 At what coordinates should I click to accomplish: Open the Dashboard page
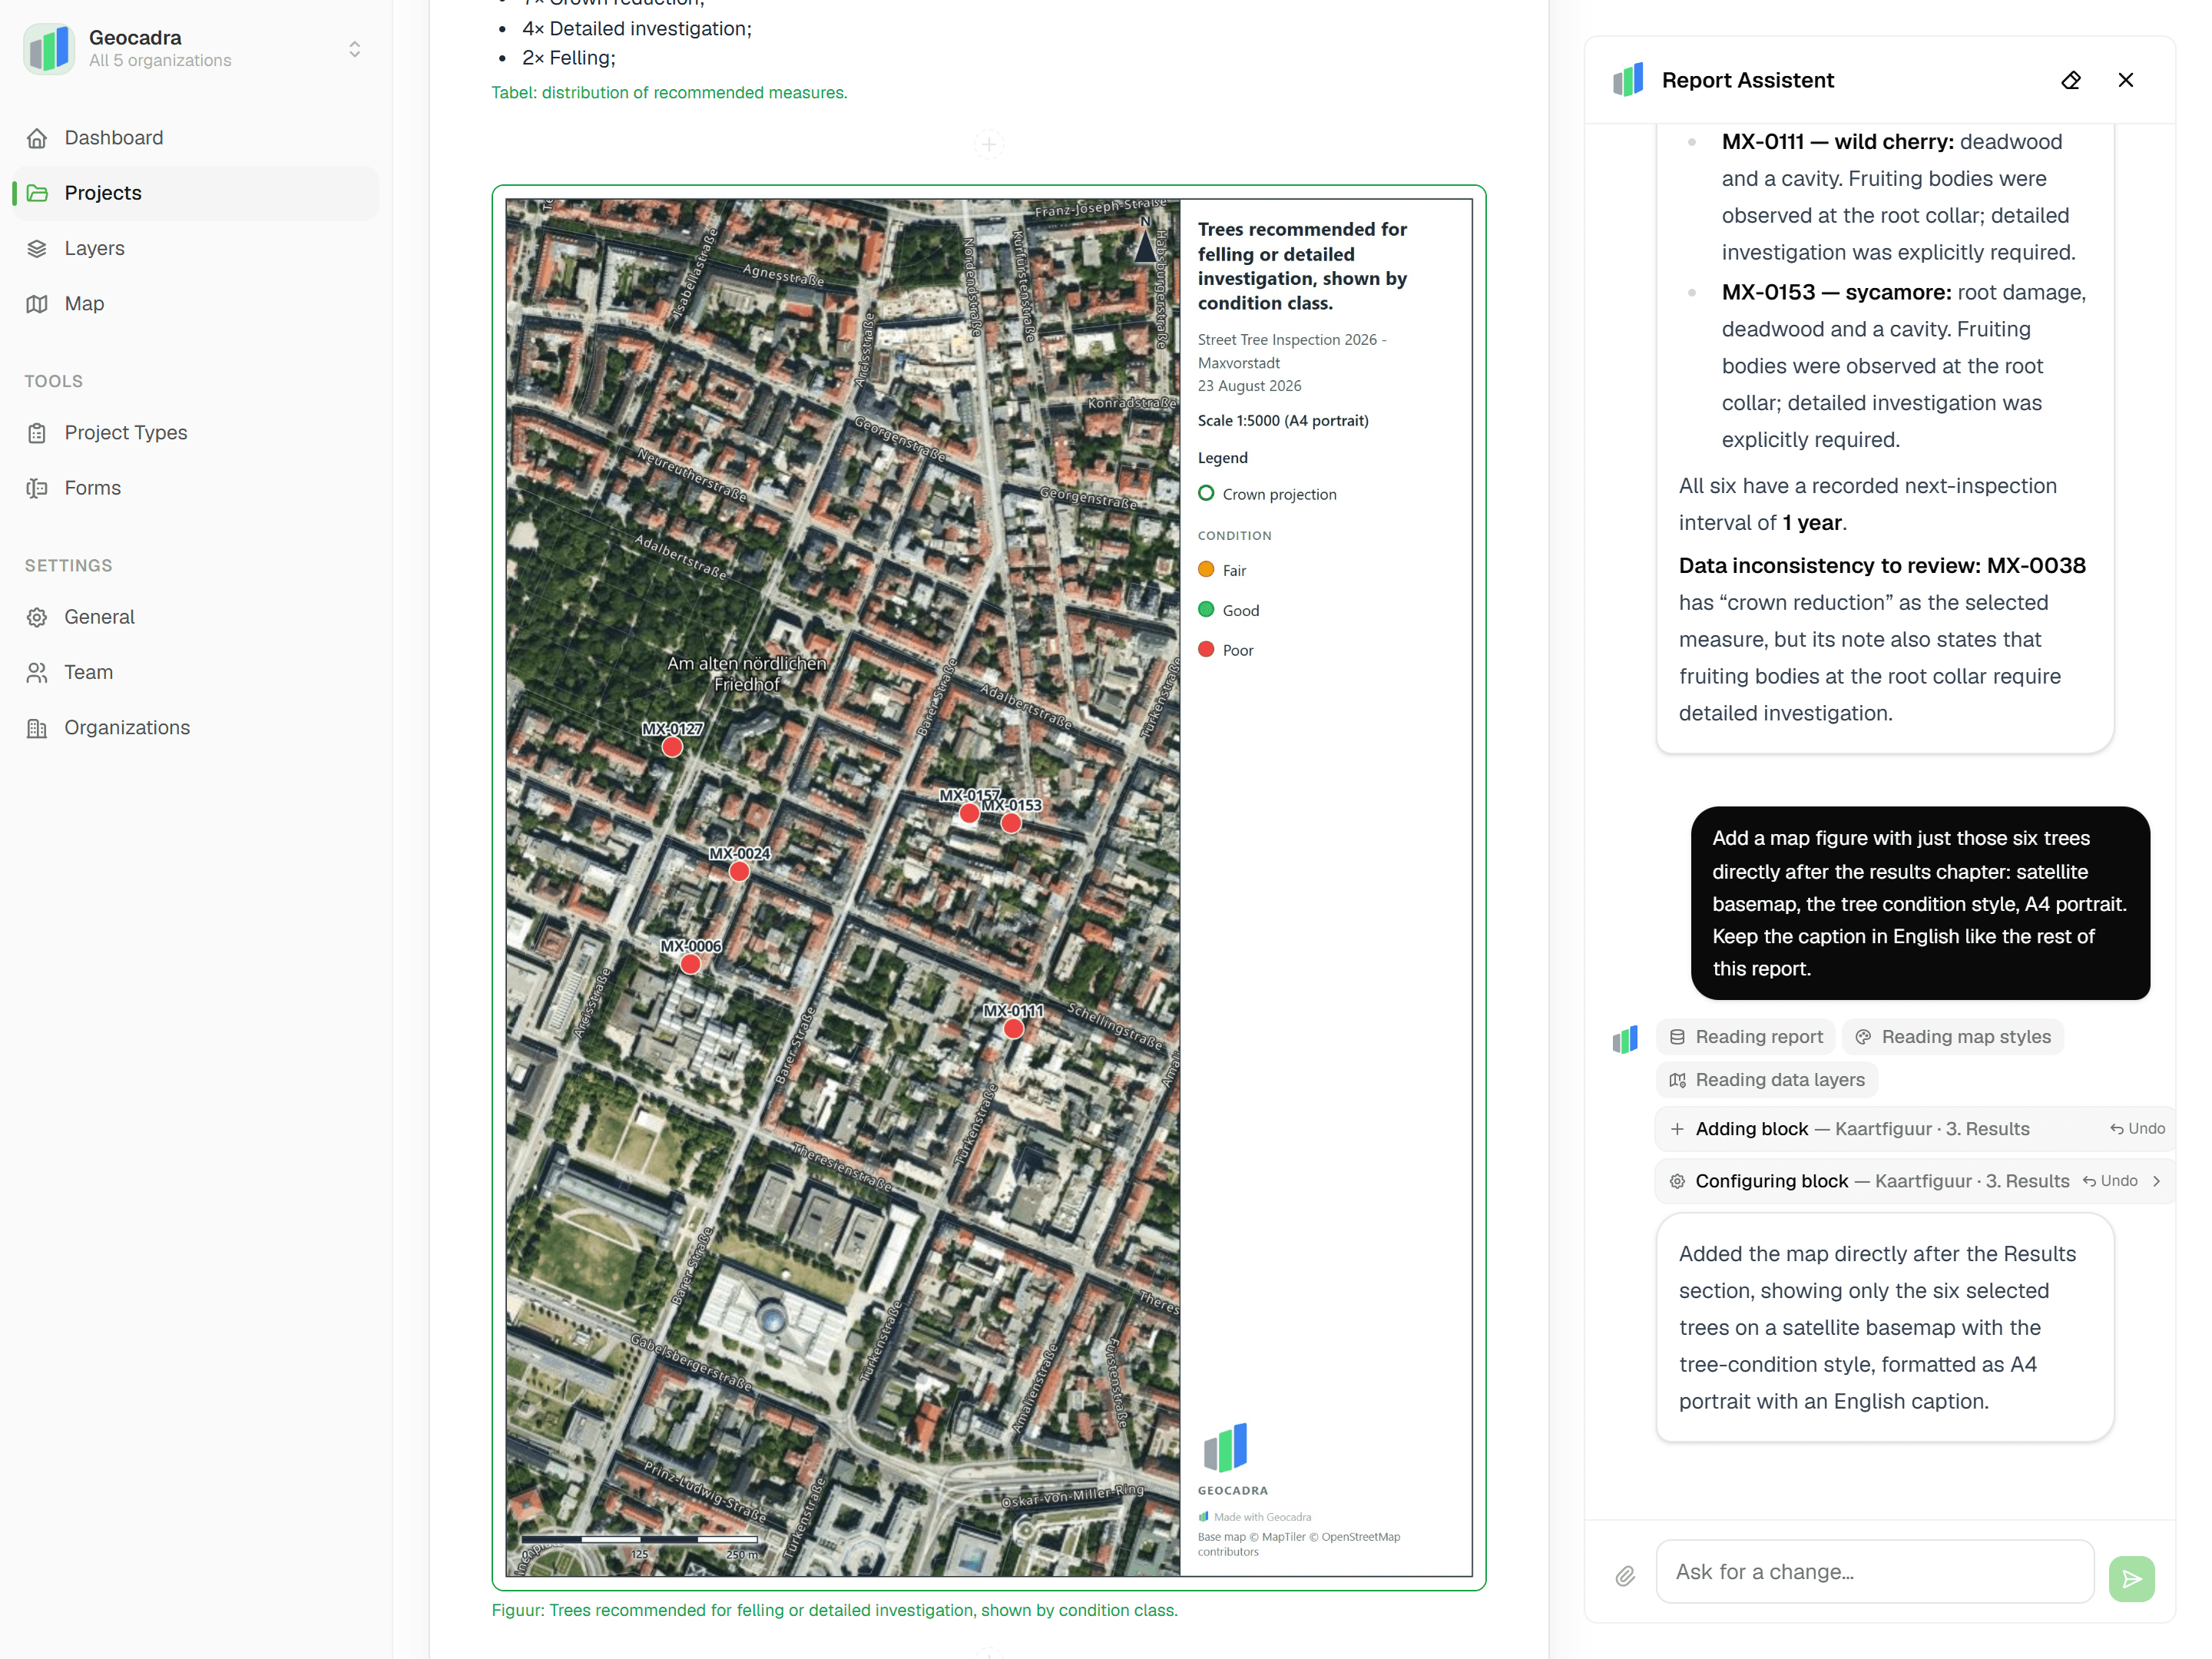196,138
